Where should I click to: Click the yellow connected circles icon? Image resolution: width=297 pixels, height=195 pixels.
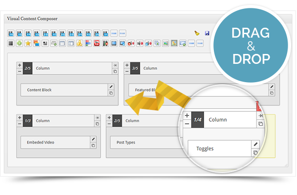[80, 44]
